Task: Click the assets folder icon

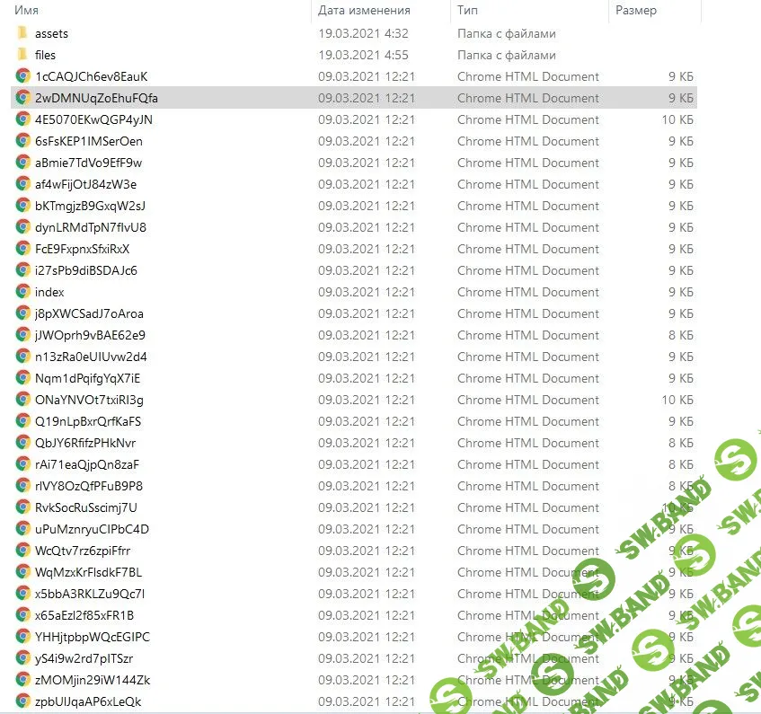Action: [x=23, y=33]
